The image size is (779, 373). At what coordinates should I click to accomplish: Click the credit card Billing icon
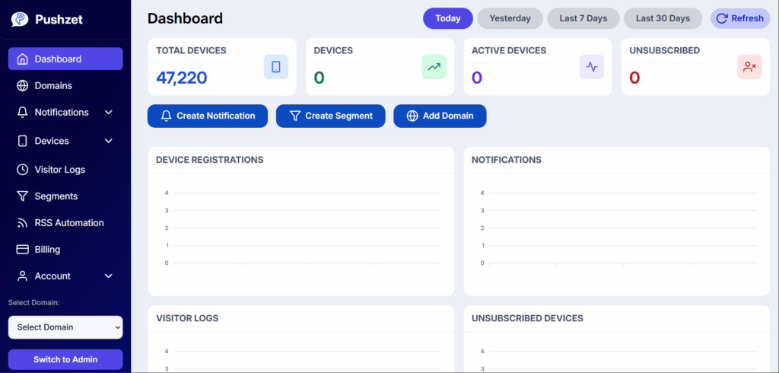click(22, 249)
